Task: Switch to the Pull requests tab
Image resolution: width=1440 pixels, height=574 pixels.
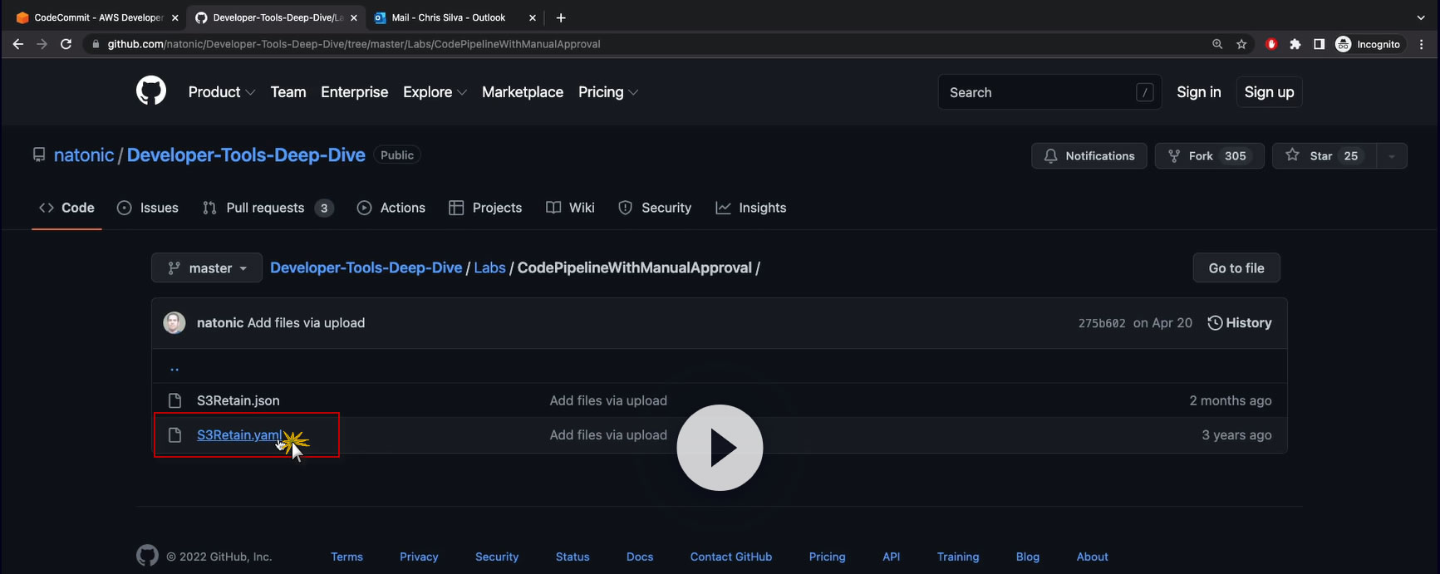Action: tap(265, 208)
